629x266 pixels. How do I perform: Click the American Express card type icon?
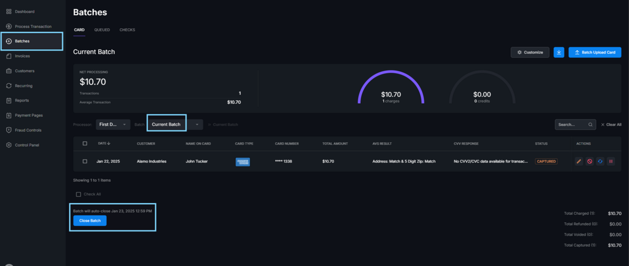tap(243, 162)
